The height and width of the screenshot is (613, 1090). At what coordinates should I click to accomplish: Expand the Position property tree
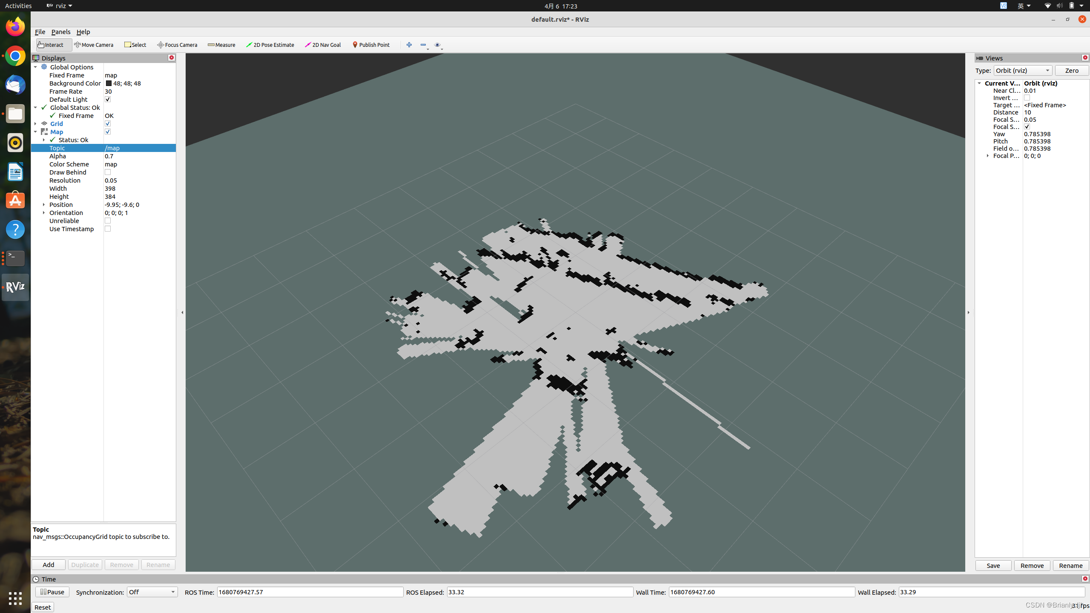click(44, 205)
